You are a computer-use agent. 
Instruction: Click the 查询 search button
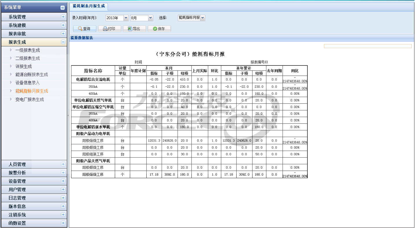point(84,29)
